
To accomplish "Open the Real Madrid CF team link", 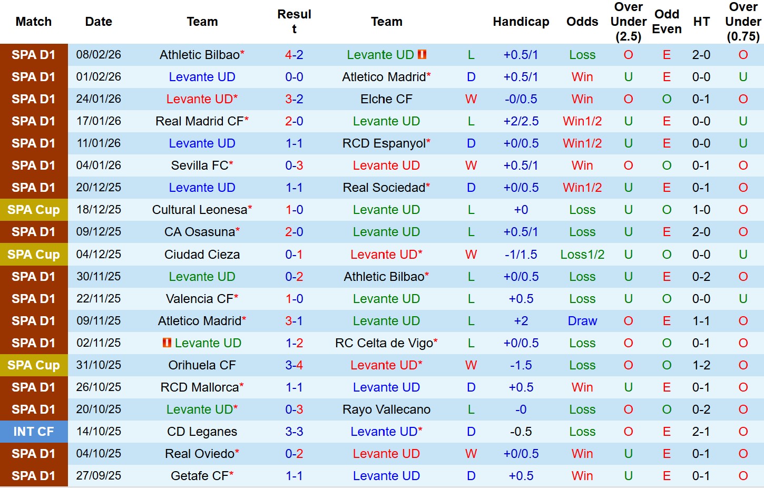I will click(200, 121).
